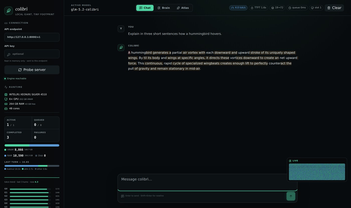Click the brain icon beside LIVE

pos(290,161)
